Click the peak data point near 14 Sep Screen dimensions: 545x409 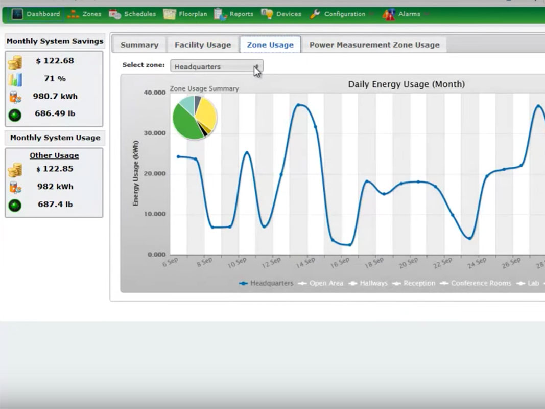coord(299,105)
